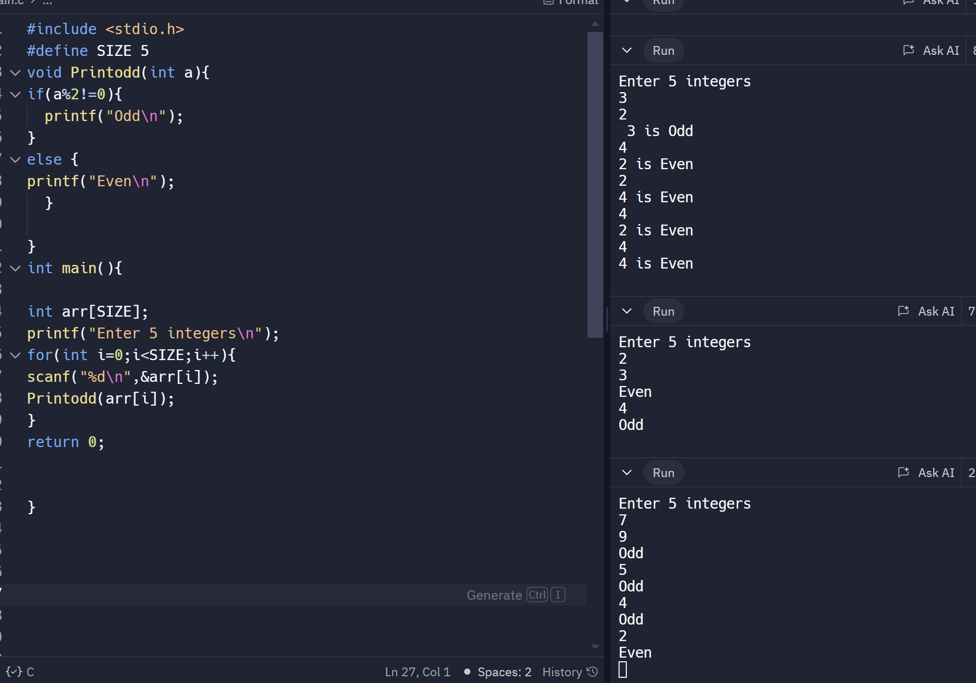Click the middle Run button to execute code

tap(664, 311)
